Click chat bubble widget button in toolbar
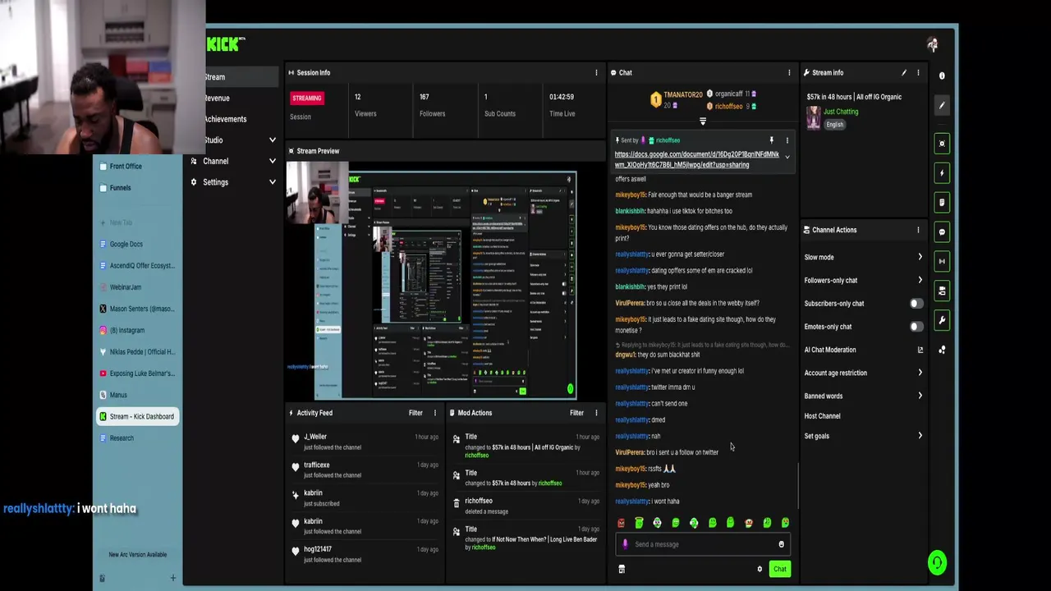 coord(942,232)
